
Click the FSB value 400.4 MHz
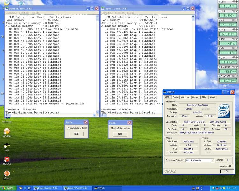[188, 149]
